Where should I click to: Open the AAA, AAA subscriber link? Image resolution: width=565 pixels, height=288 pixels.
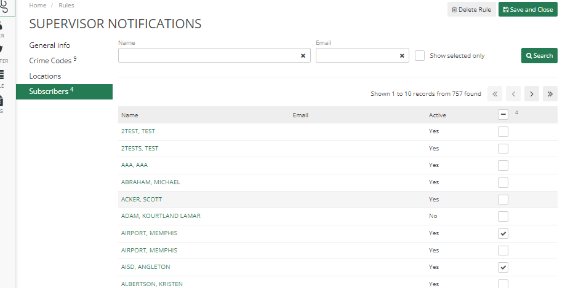click(x=134, y=165)
